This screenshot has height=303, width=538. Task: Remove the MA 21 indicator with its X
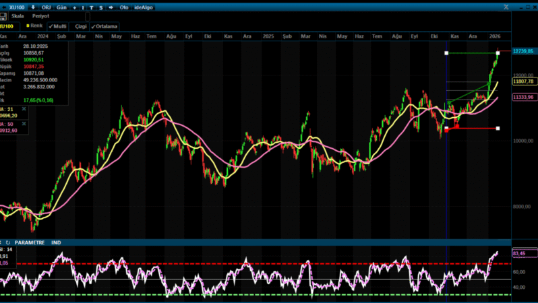pyautogui.click(x=24, y=108)
